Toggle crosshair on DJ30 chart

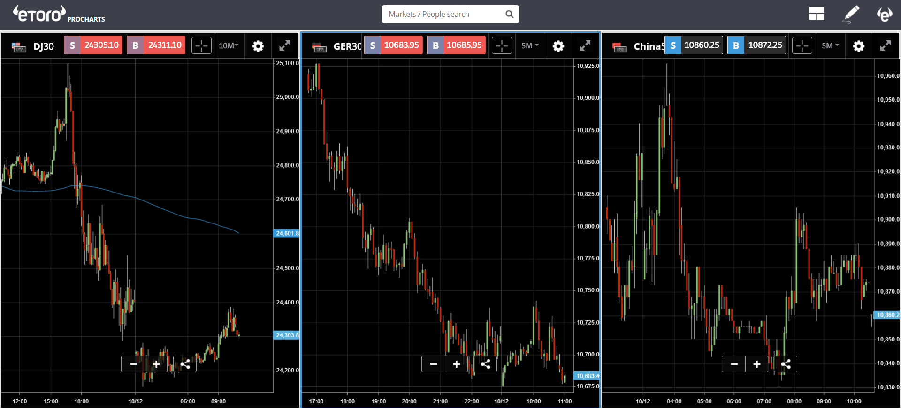[201, 46]
